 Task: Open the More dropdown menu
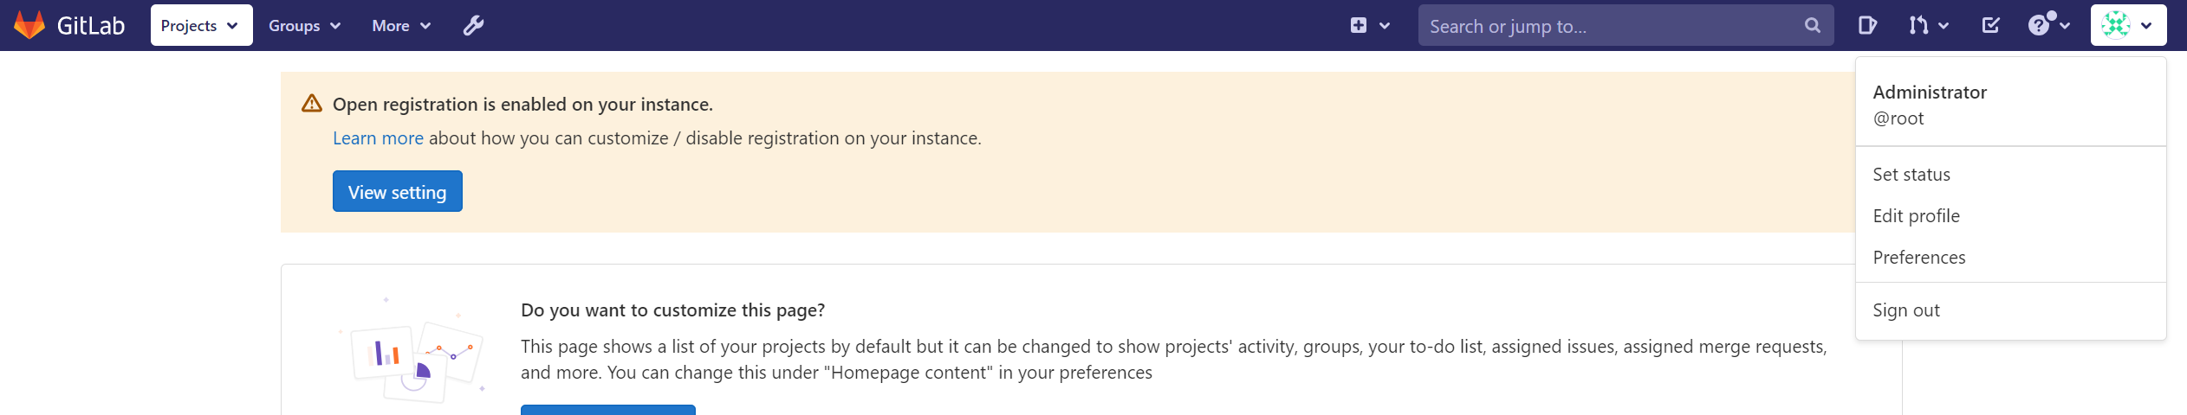[x=401, y=25]
